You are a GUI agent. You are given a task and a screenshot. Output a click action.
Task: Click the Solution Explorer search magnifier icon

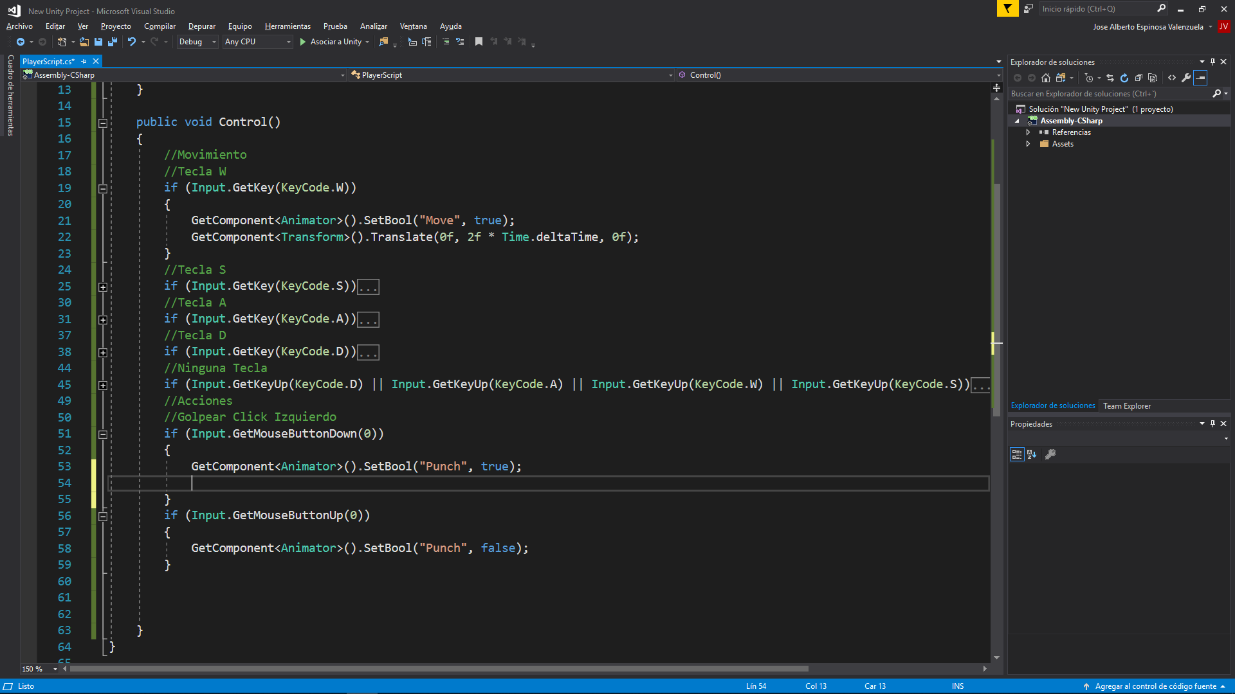(1216, 94)
